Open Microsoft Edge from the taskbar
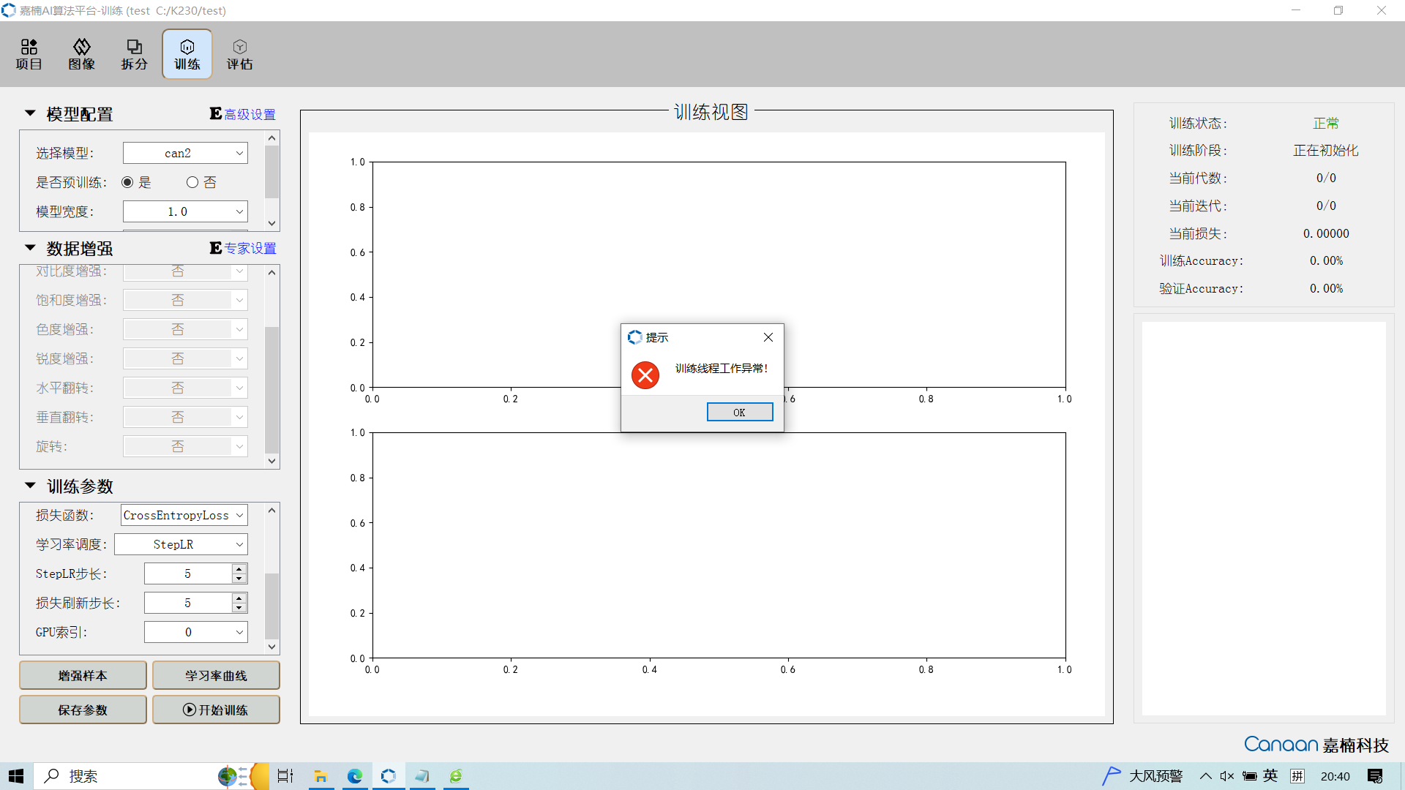Image resolution: width=1405 pixels, height=790 pixels. click(x=355, y=776)
